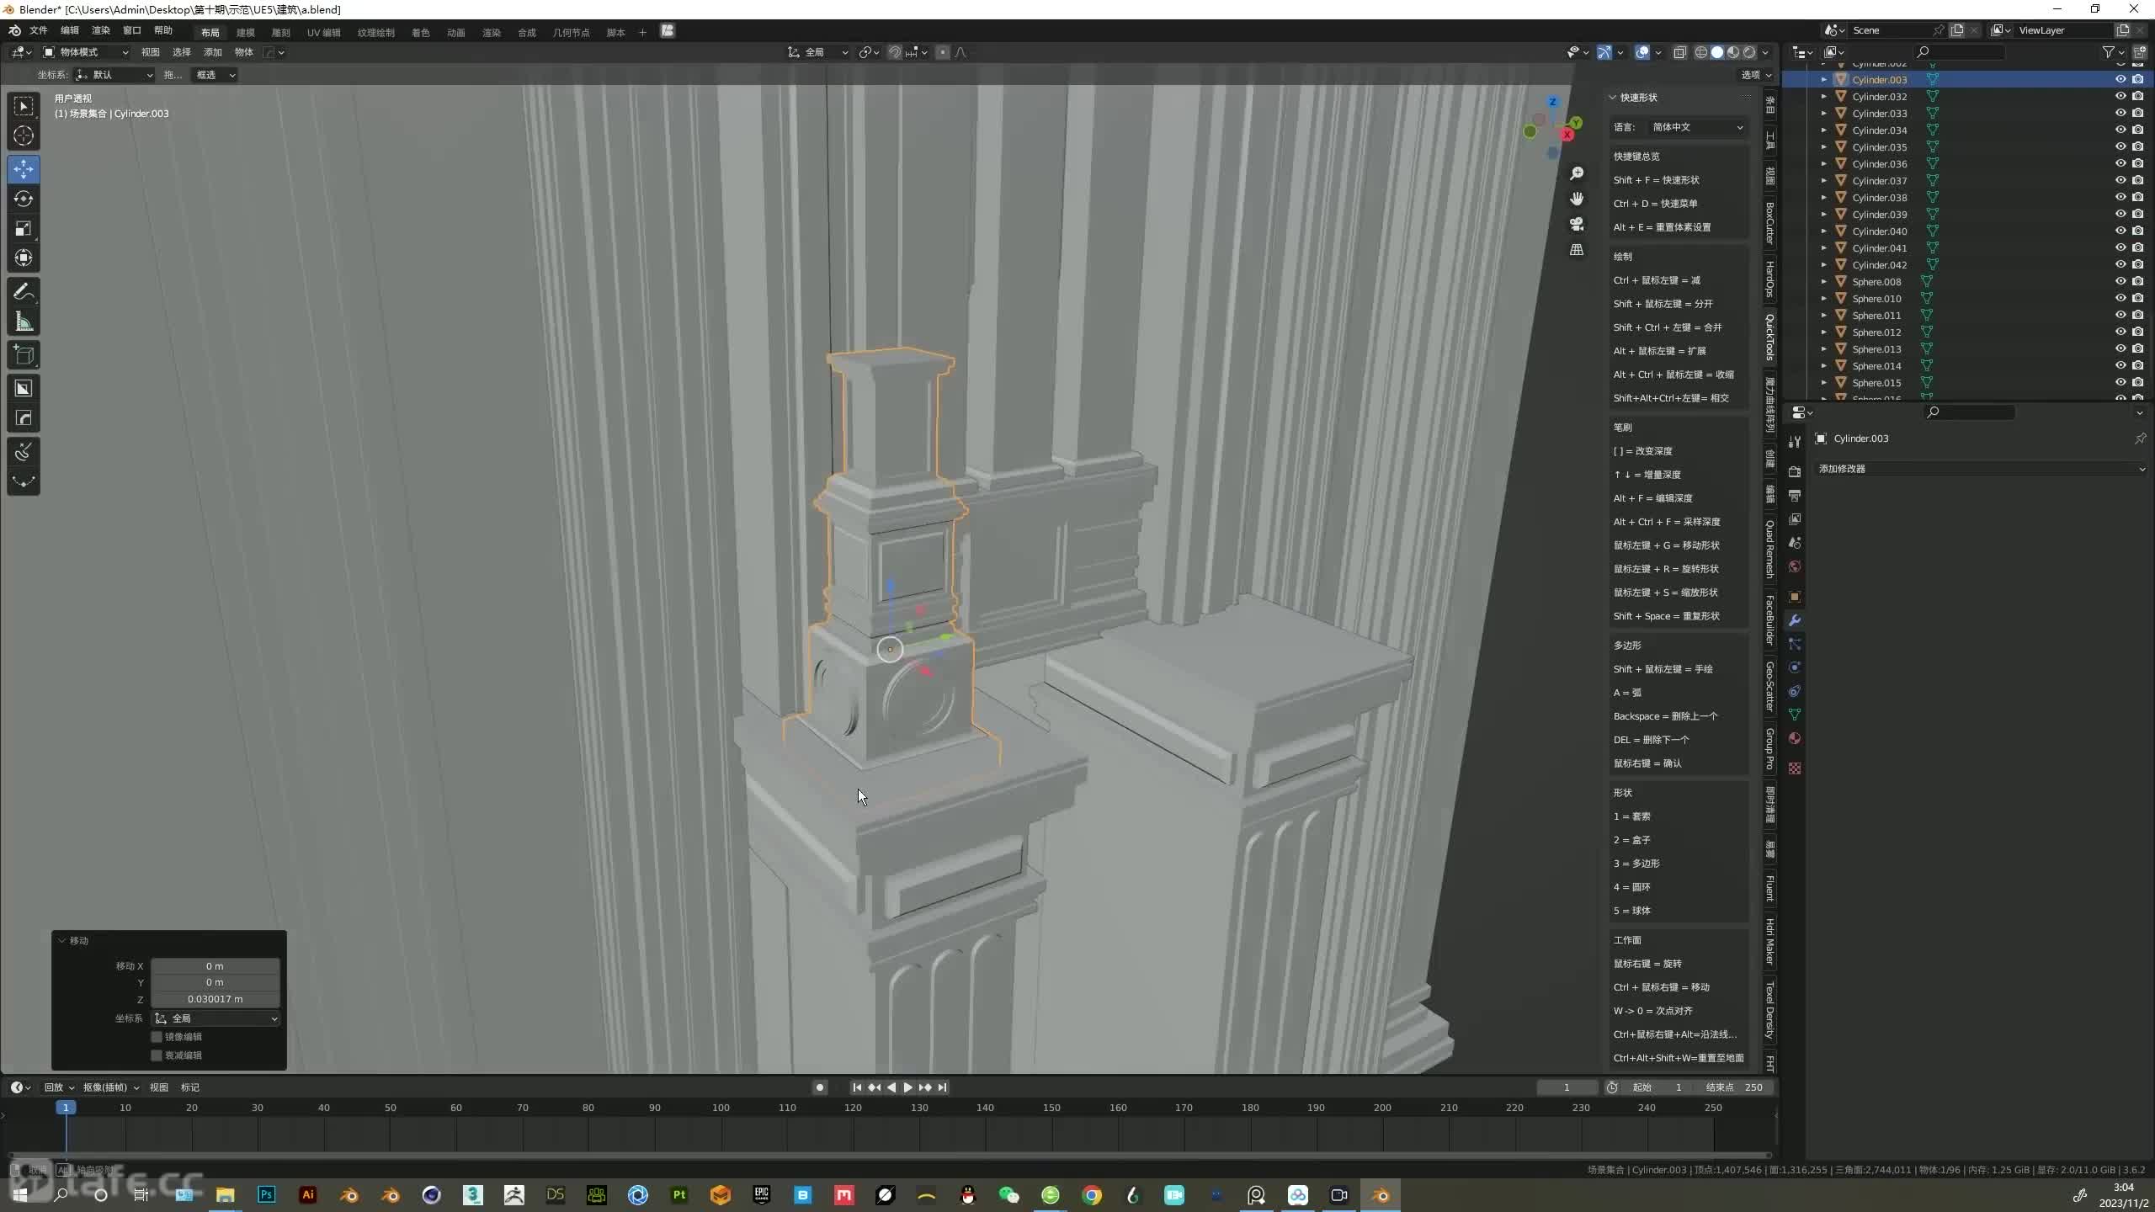Toggle X-ray display icon
Image resolution: width=2155 pixels, height=1212 pixels.
click(x=1679, y=52)
